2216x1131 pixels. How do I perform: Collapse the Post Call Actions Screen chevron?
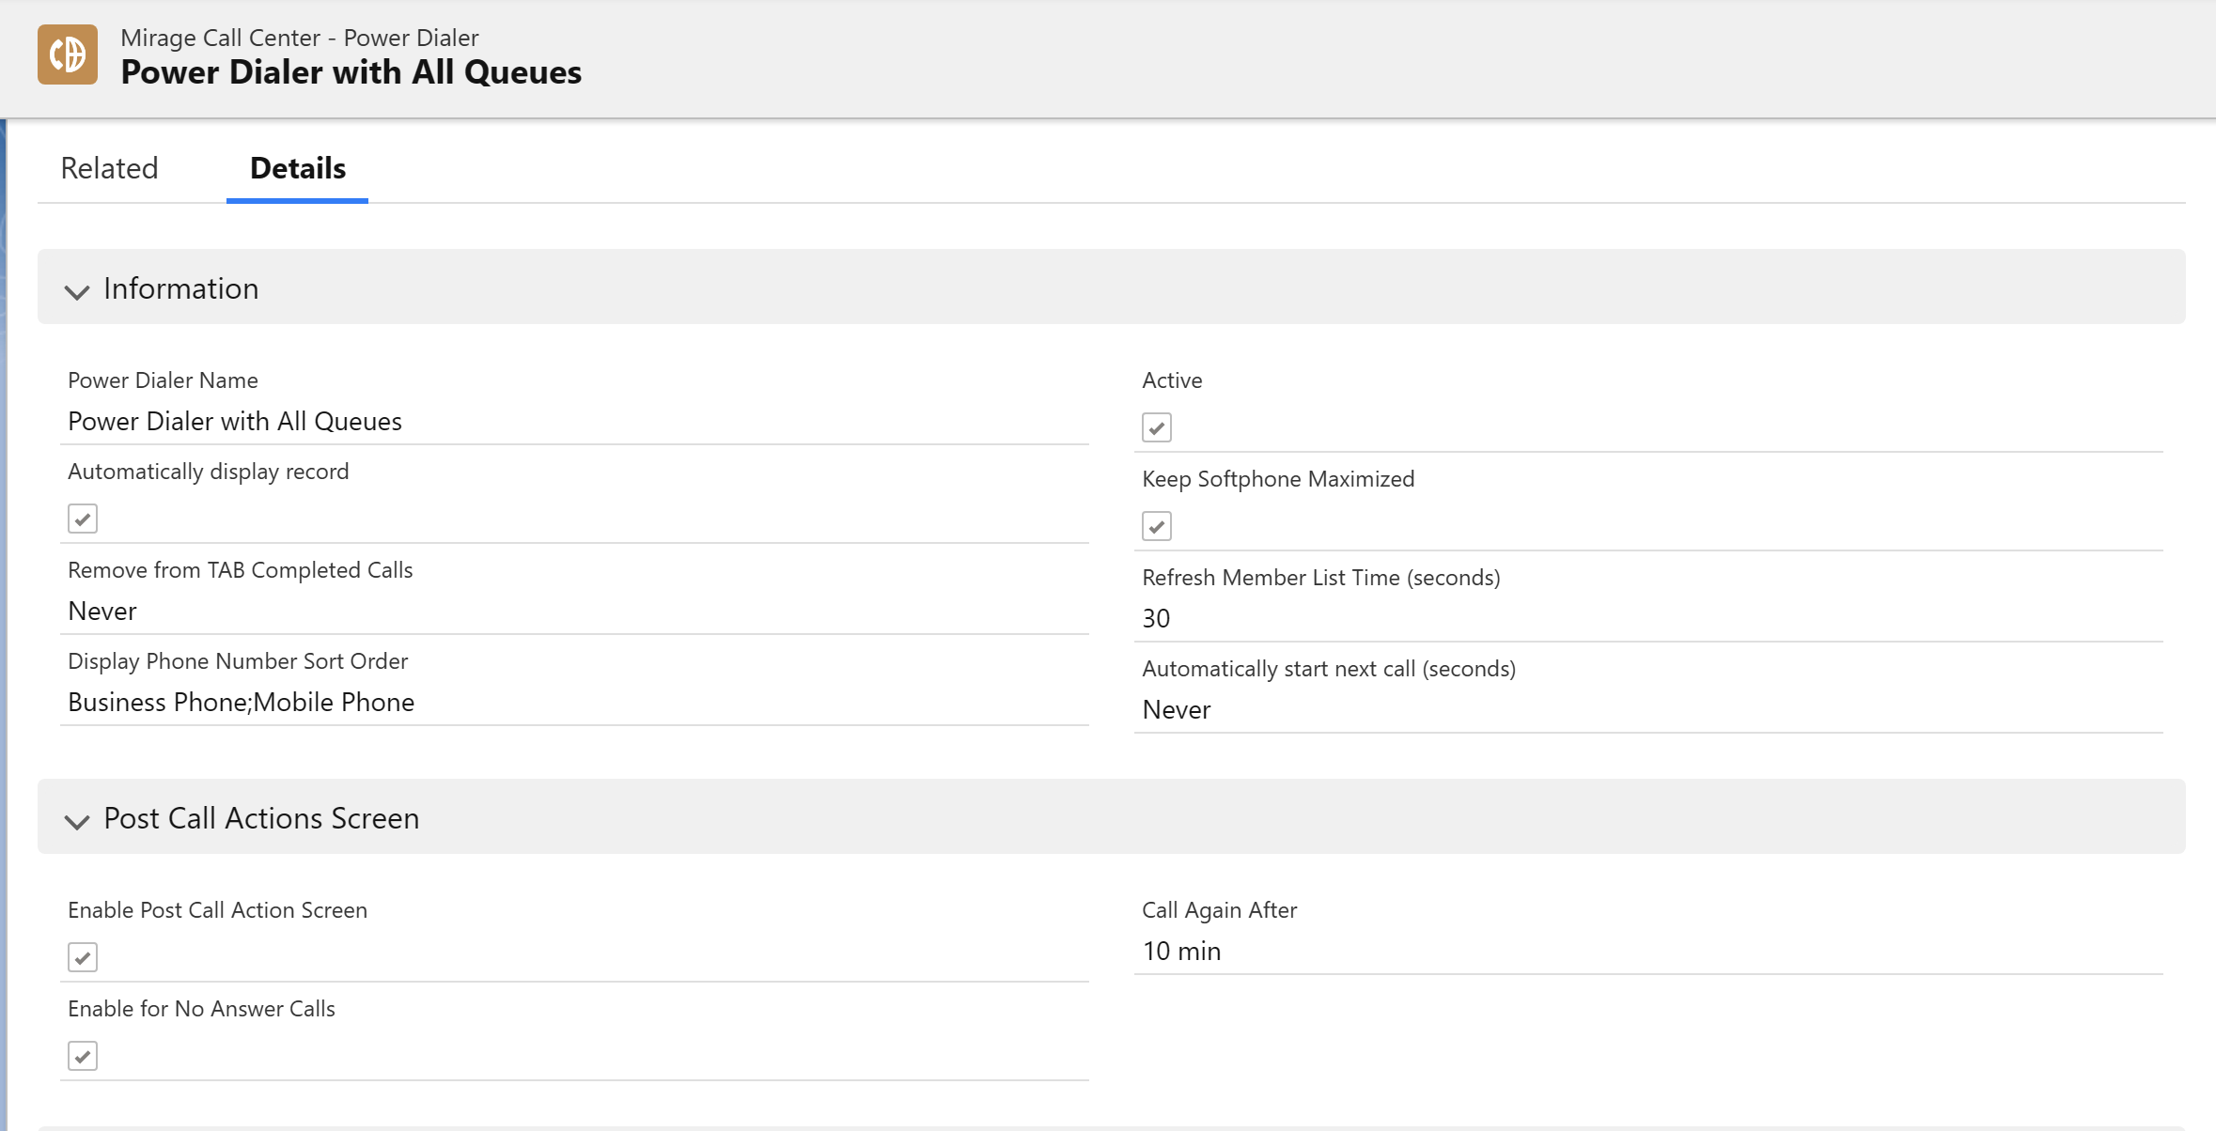[77, 821]
